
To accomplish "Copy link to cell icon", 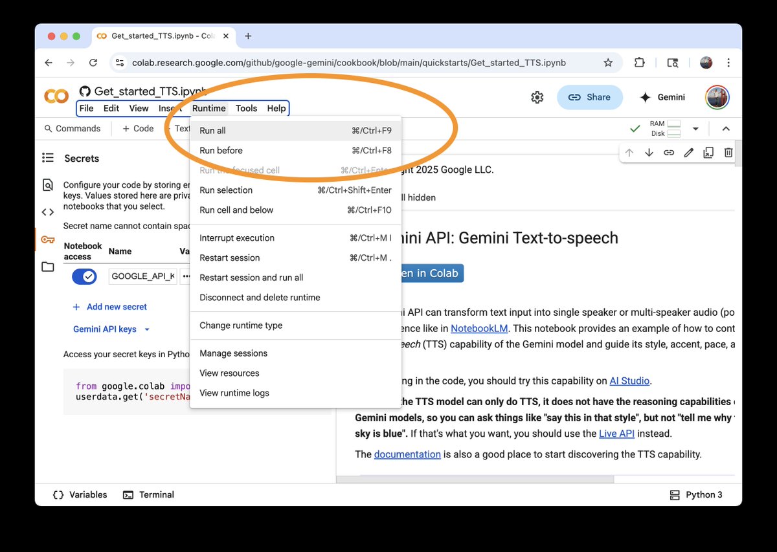I will point(669,153).
